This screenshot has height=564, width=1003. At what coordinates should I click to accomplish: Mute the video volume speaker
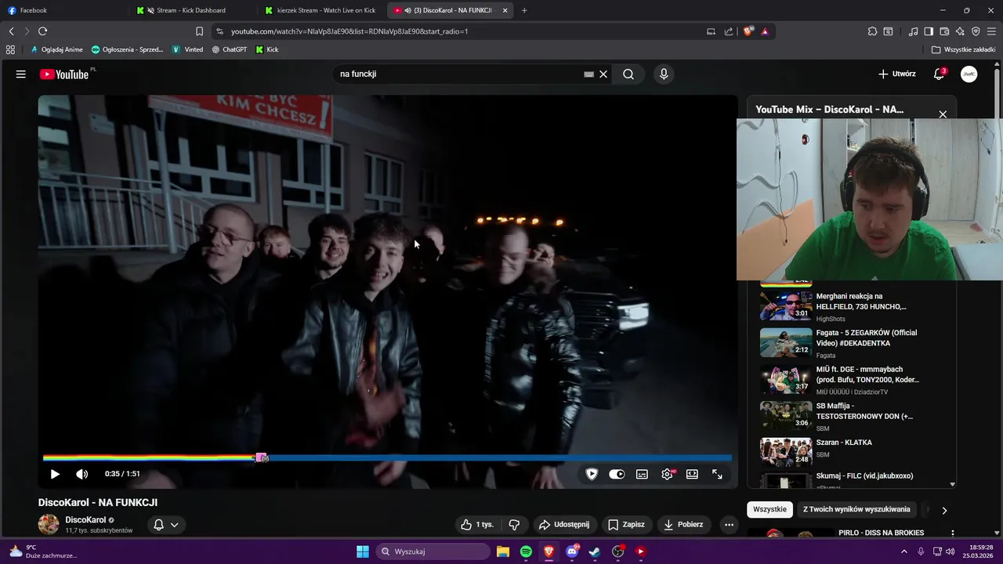[81, 474]
